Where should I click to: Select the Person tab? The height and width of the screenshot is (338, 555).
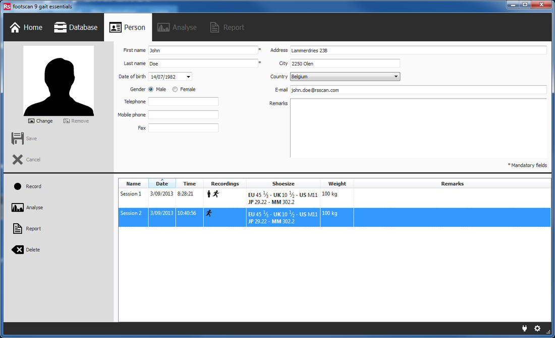128,27
